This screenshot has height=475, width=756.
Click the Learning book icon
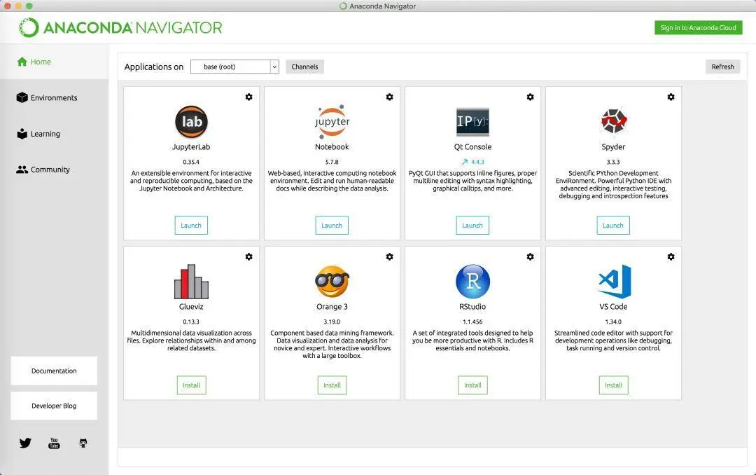(22, 134)
